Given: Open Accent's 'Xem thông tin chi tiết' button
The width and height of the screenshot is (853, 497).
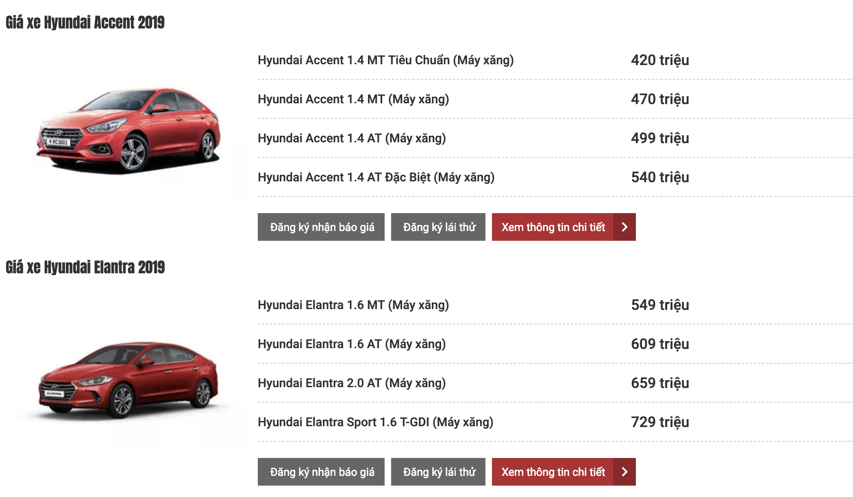Looking at the screenshot, I should click(553, 227).
